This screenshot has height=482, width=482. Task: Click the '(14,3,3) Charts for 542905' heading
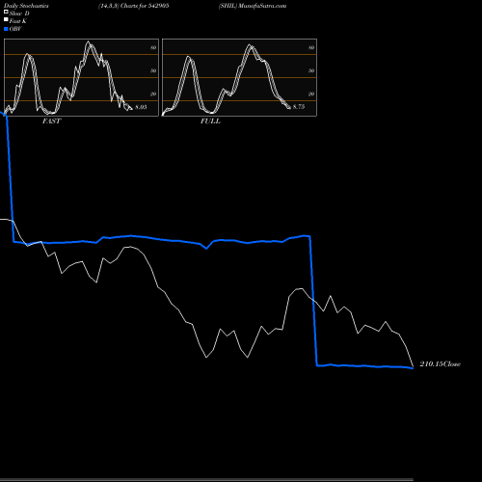tap(134, 6)
